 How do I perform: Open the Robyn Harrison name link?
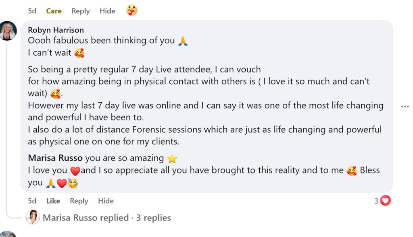point(56,30)
